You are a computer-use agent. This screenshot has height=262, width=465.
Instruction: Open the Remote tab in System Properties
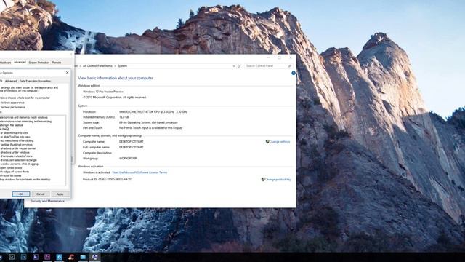click(x=57, y=63)
